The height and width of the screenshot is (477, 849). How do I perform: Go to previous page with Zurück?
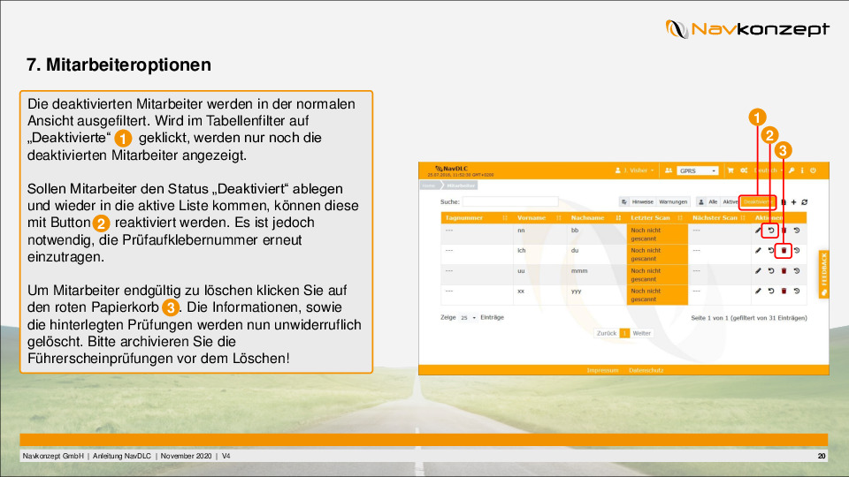(607, 333)
